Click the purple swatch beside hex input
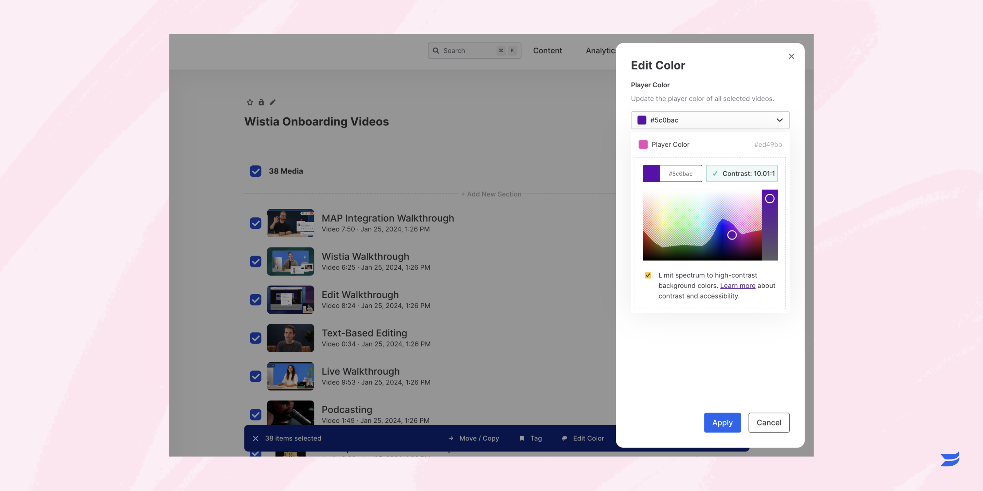The image size is (983, 491). coord(651,173)
